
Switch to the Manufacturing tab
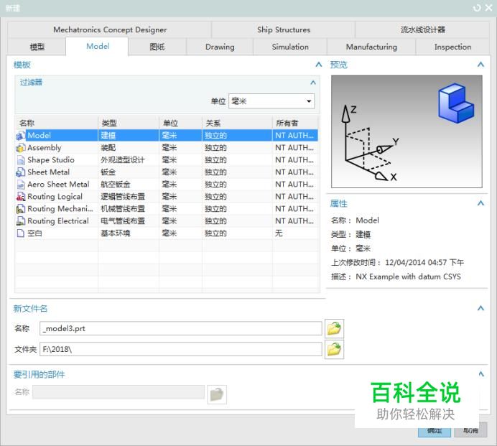coord(371,47)
